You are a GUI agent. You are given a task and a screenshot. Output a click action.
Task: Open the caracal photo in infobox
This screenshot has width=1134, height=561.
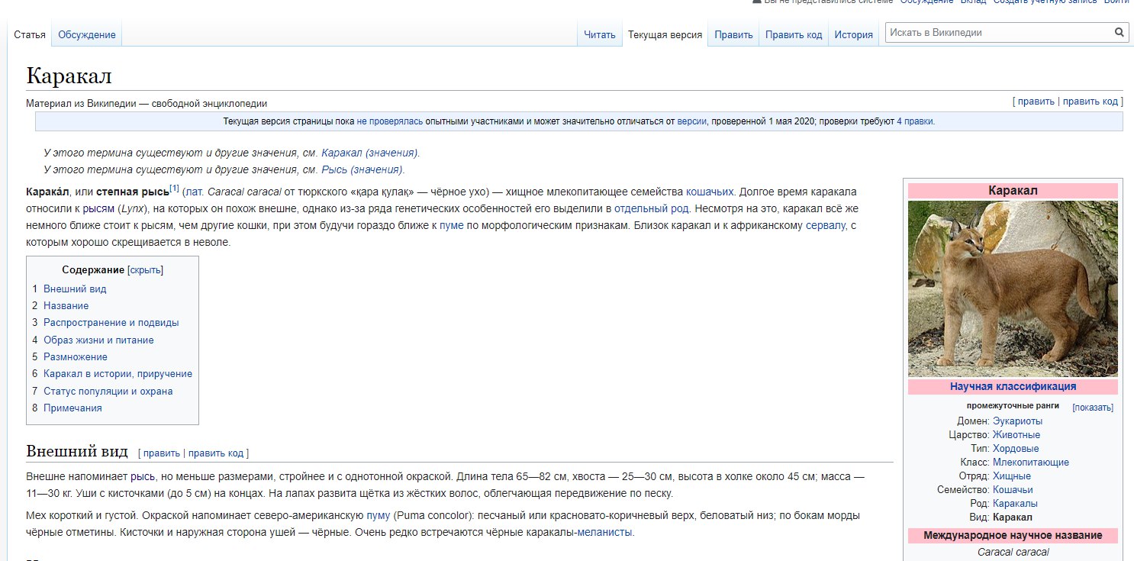[x=1013, y=289]
